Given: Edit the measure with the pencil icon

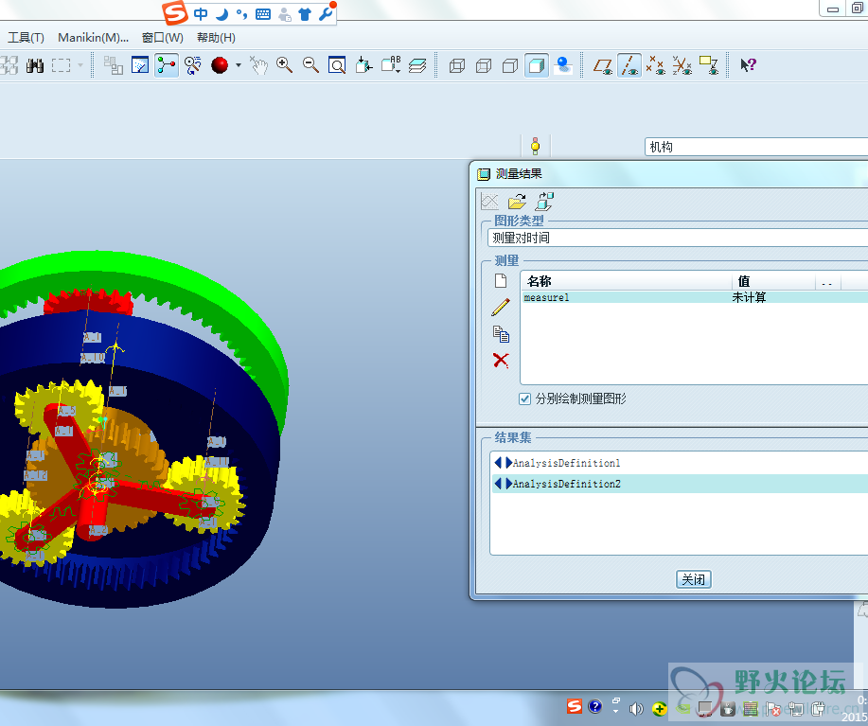Looking at the screenshot, I should tap(501, 308).
